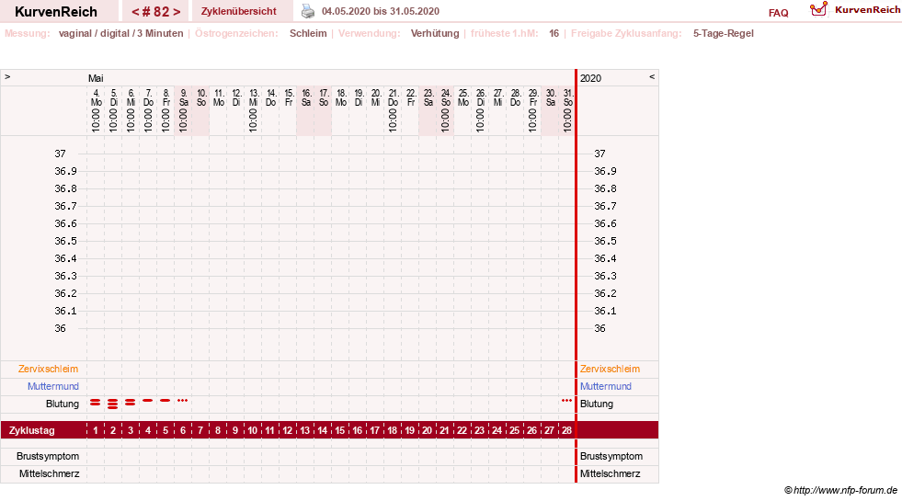Select cycle day 14 in the Zyklustag row
Image resolution: width=902 pixels, height=501 pixels.
tap(322, 430)
